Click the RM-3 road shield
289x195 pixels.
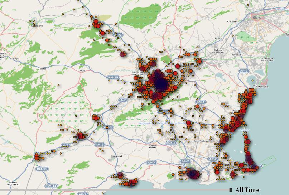click(x=99, y=145)
